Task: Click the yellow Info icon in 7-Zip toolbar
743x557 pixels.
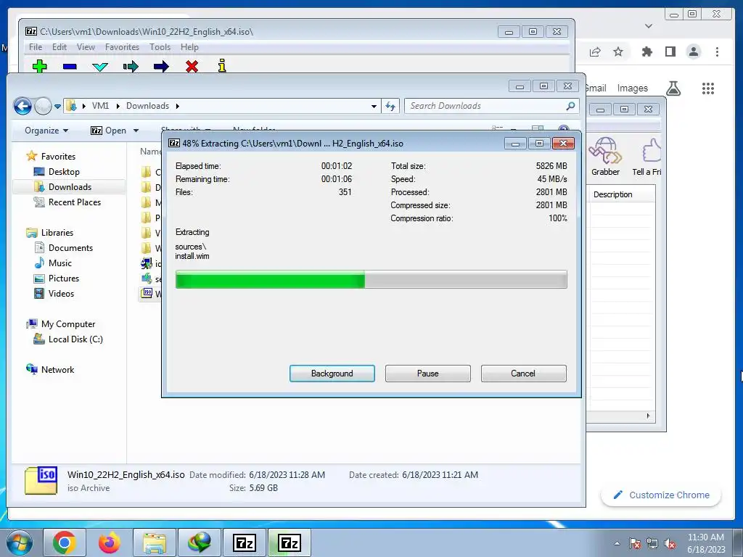Action: 222,66
